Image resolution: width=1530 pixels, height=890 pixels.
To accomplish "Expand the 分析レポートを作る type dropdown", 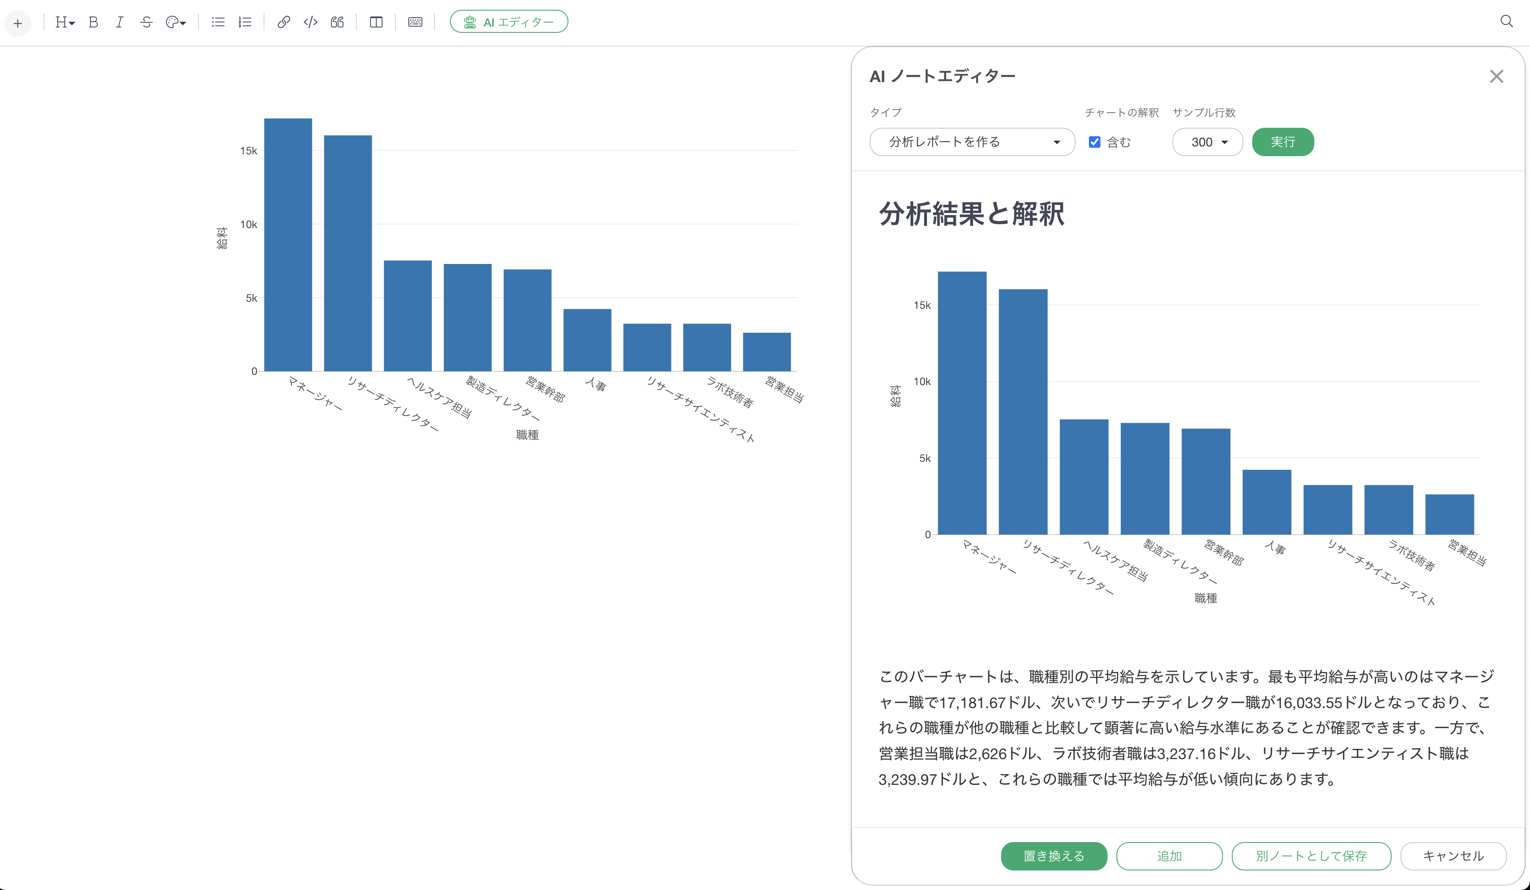I will click(x=971, y=142).
